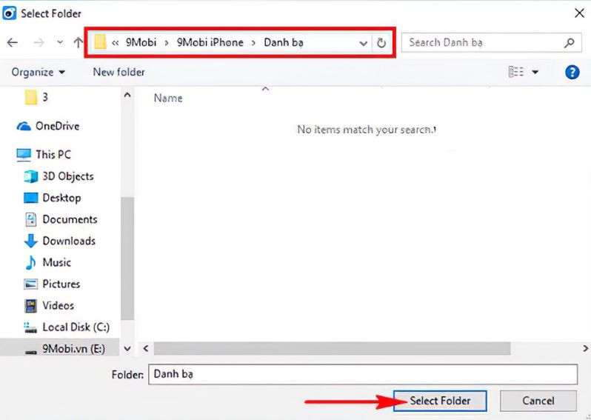Click the Folder name input field
This screenshot has width=591, height=420.
[x=363, y=375]
